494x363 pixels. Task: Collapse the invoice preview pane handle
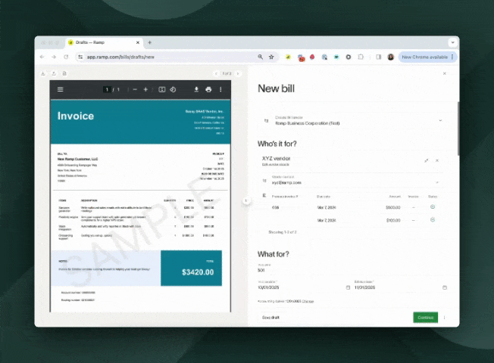(x=246, y=200)
